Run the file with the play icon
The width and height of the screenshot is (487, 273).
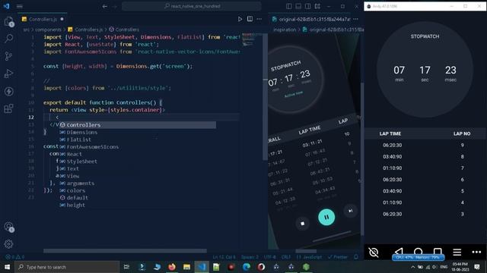pos(240,19)
